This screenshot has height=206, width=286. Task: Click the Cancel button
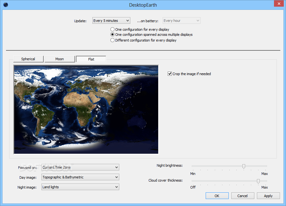[x=243, y=196]
